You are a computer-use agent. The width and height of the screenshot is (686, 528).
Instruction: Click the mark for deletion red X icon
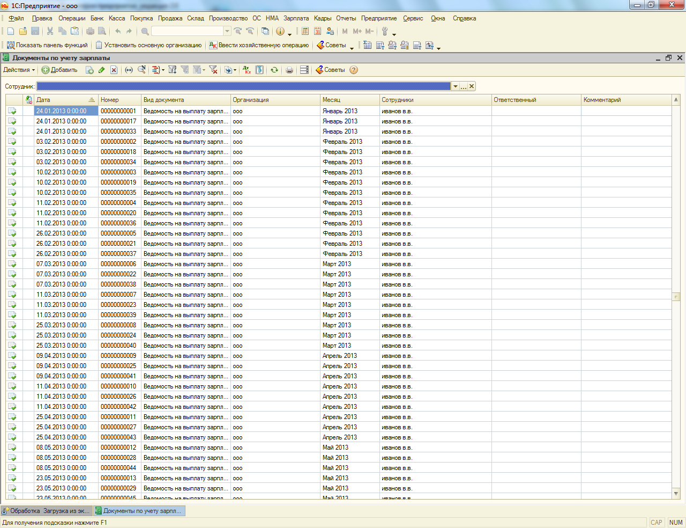pyautogui.click(x=114, y=70)
